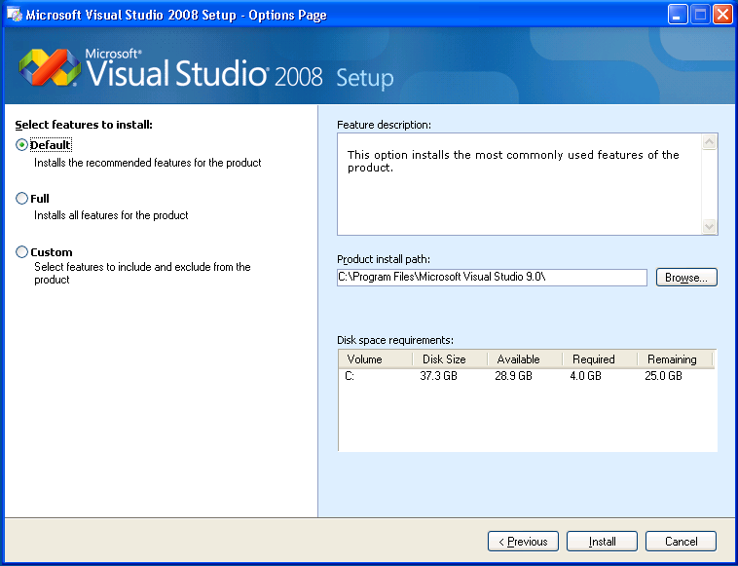
Task: Choose the Full install radio button
Action: pos(22,199)
